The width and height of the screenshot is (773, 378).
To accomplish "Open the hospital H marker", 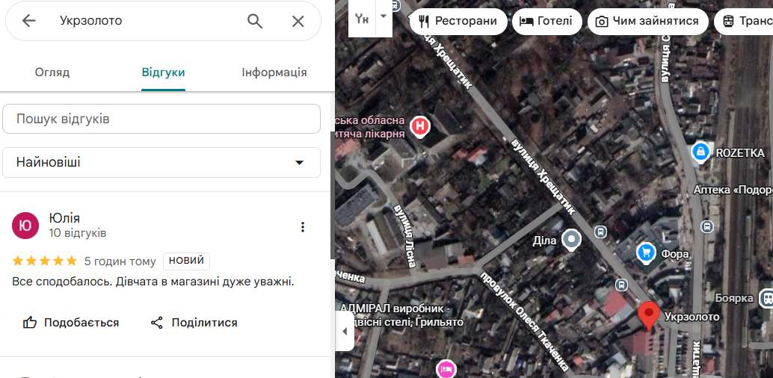I will 419,126.
